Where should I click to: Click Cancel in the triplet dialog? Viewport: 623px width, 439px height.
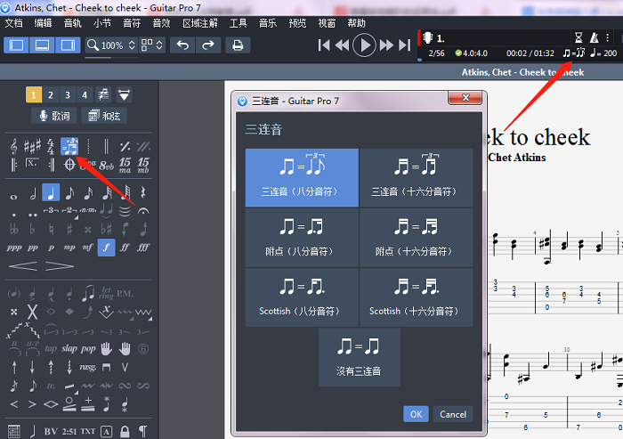[x=452, y=414]
